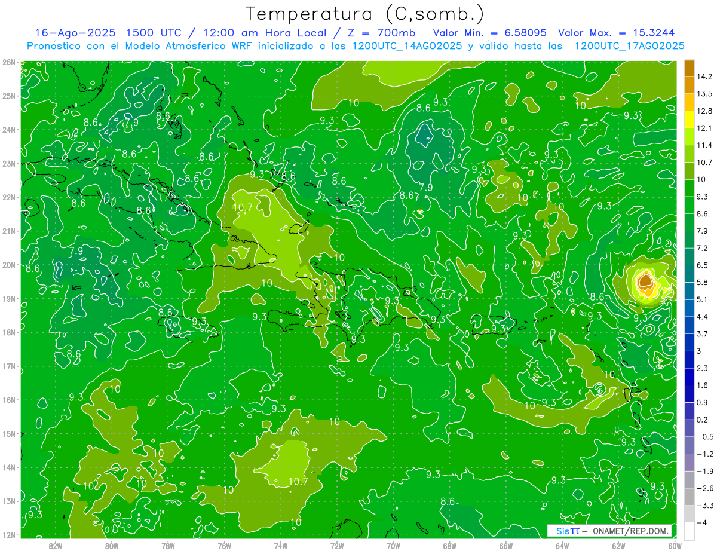This screenshot has height=554, width=717.
Task: Click the dark blue swatch between 2.3 and 1.6
Action: [689, 377]
